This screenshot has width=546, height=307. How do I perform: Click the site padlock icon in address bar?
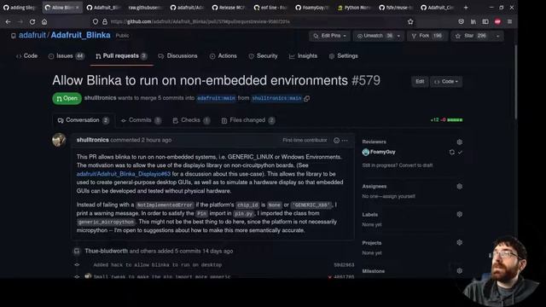[x=104, y=21]
